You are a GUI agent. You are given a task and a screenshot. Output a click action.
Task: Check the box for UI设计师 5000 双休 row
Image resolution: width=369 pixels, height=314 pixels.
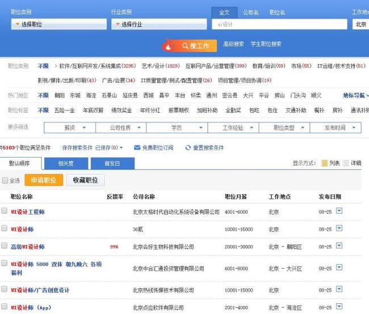pyautogui.click(x=4, y=263)
